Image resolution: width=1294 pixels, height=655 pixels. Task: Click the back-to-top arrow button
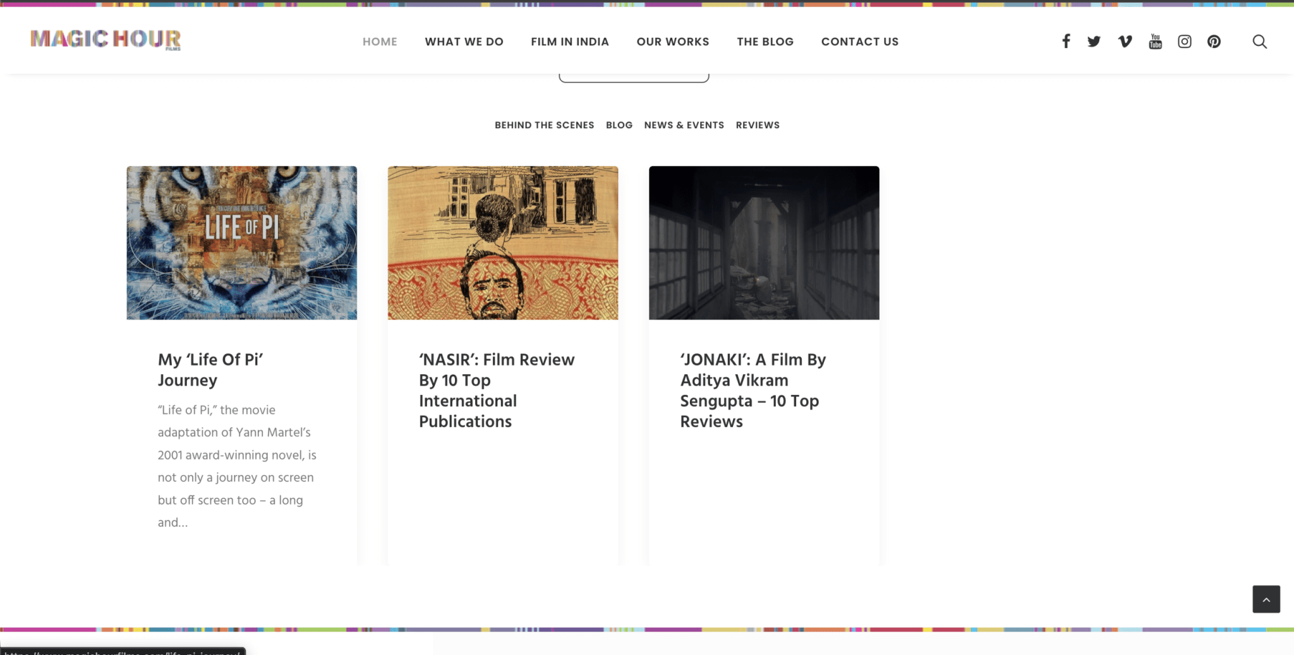tap(1266, 599)
